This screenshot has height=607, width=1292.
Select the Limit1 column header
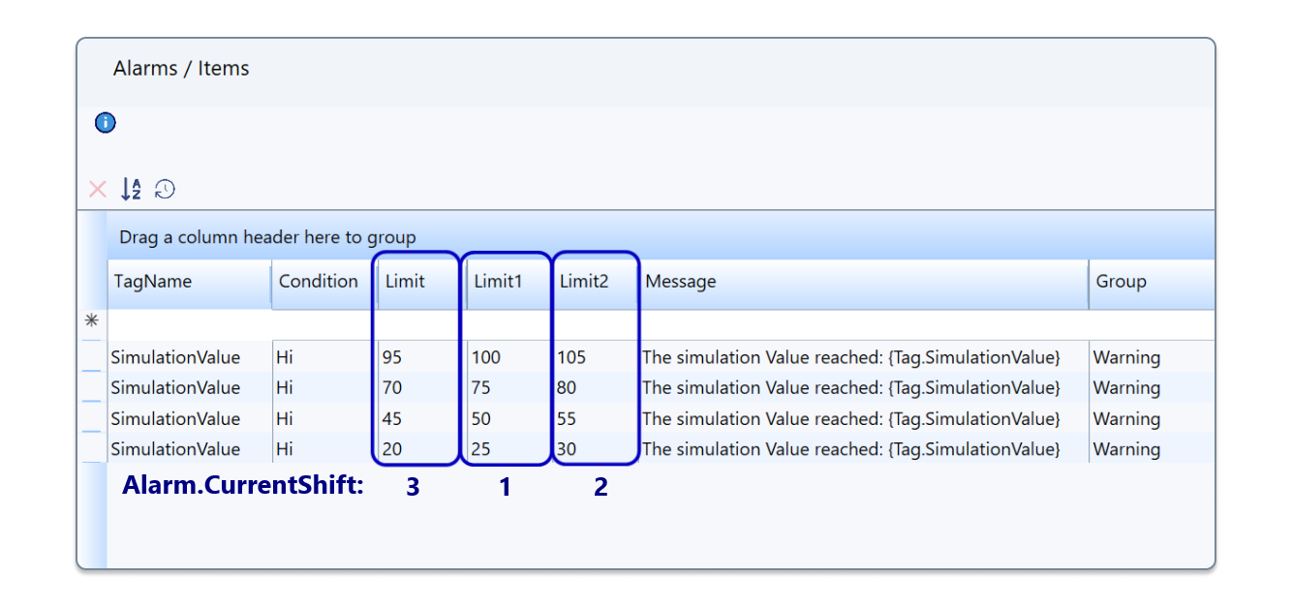(x=498, y=282)
